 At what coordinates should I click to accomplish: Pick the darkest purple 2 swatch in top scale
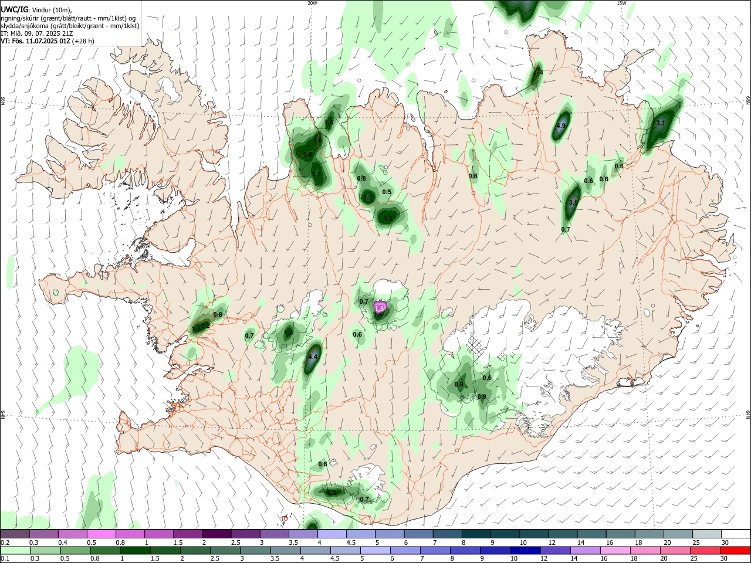216,534
